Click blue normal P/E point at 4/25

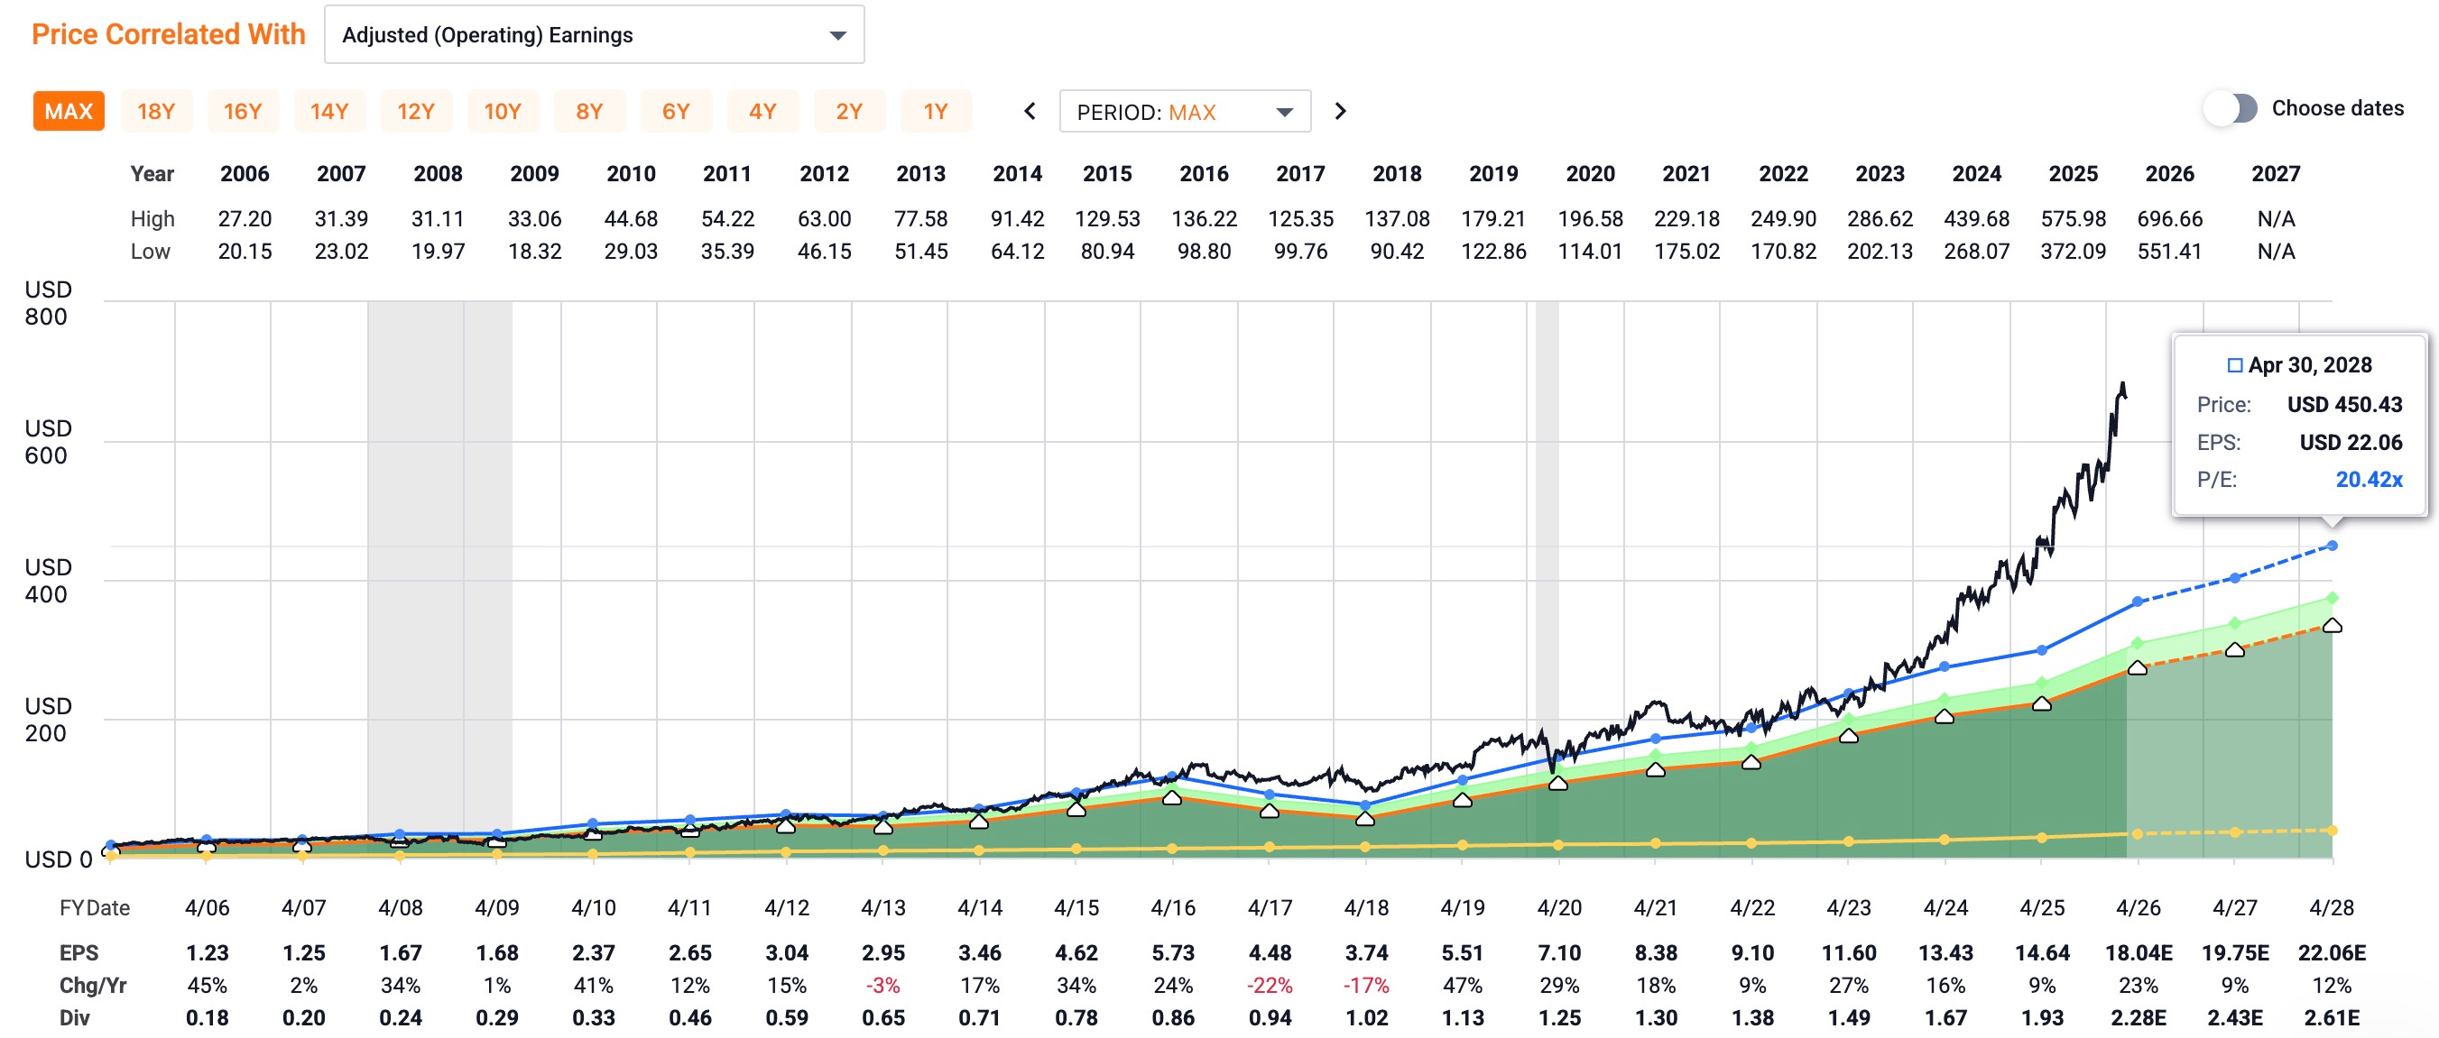[x=2041, y=650]
